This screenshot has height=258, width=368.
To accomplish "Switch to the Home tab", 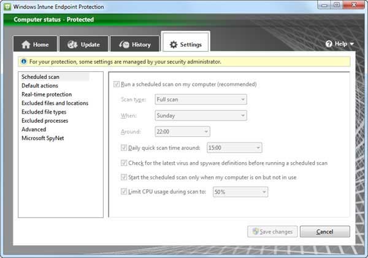I will coord(35,44).
